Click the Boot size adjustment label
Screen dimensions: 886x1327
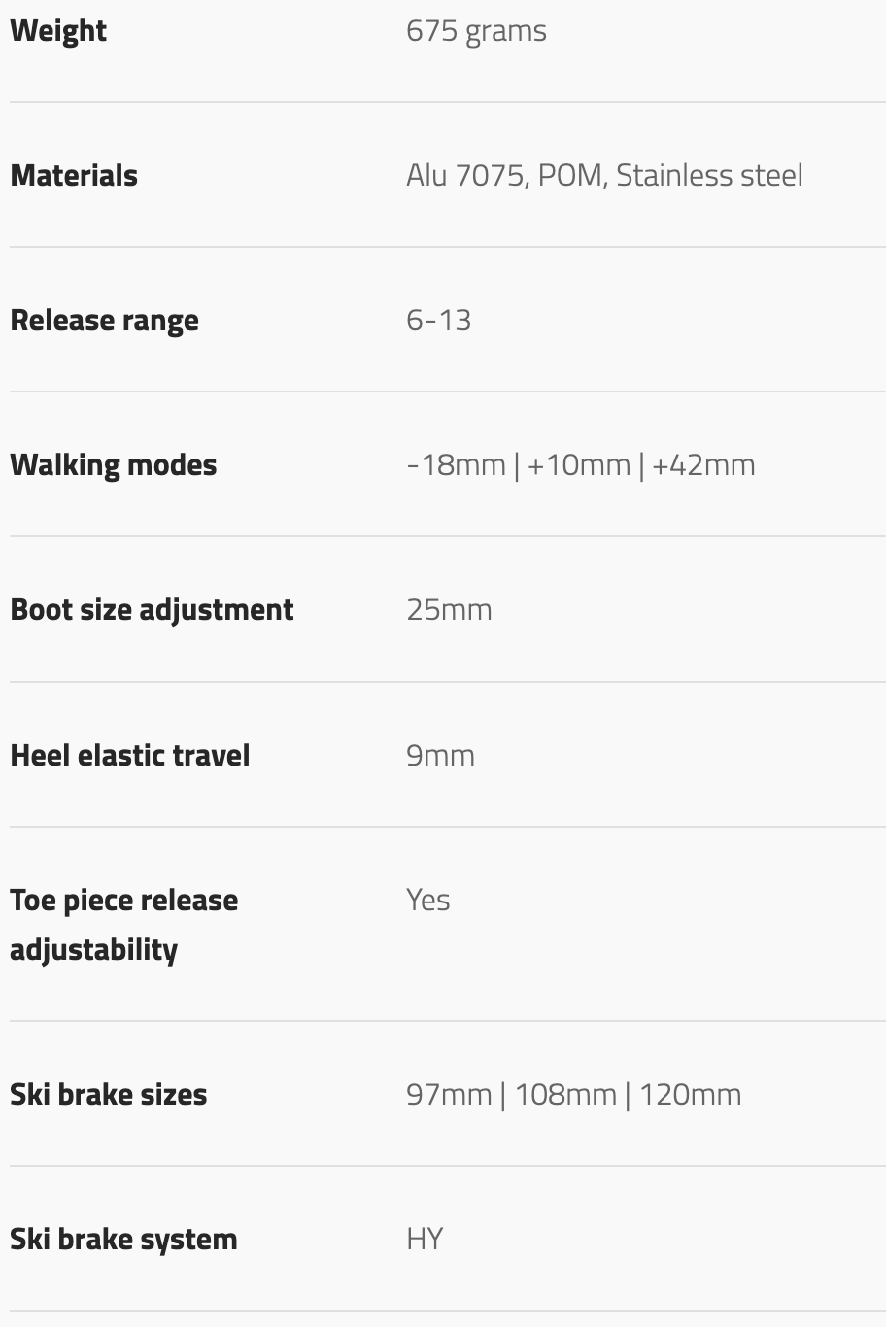click(152, 610)
